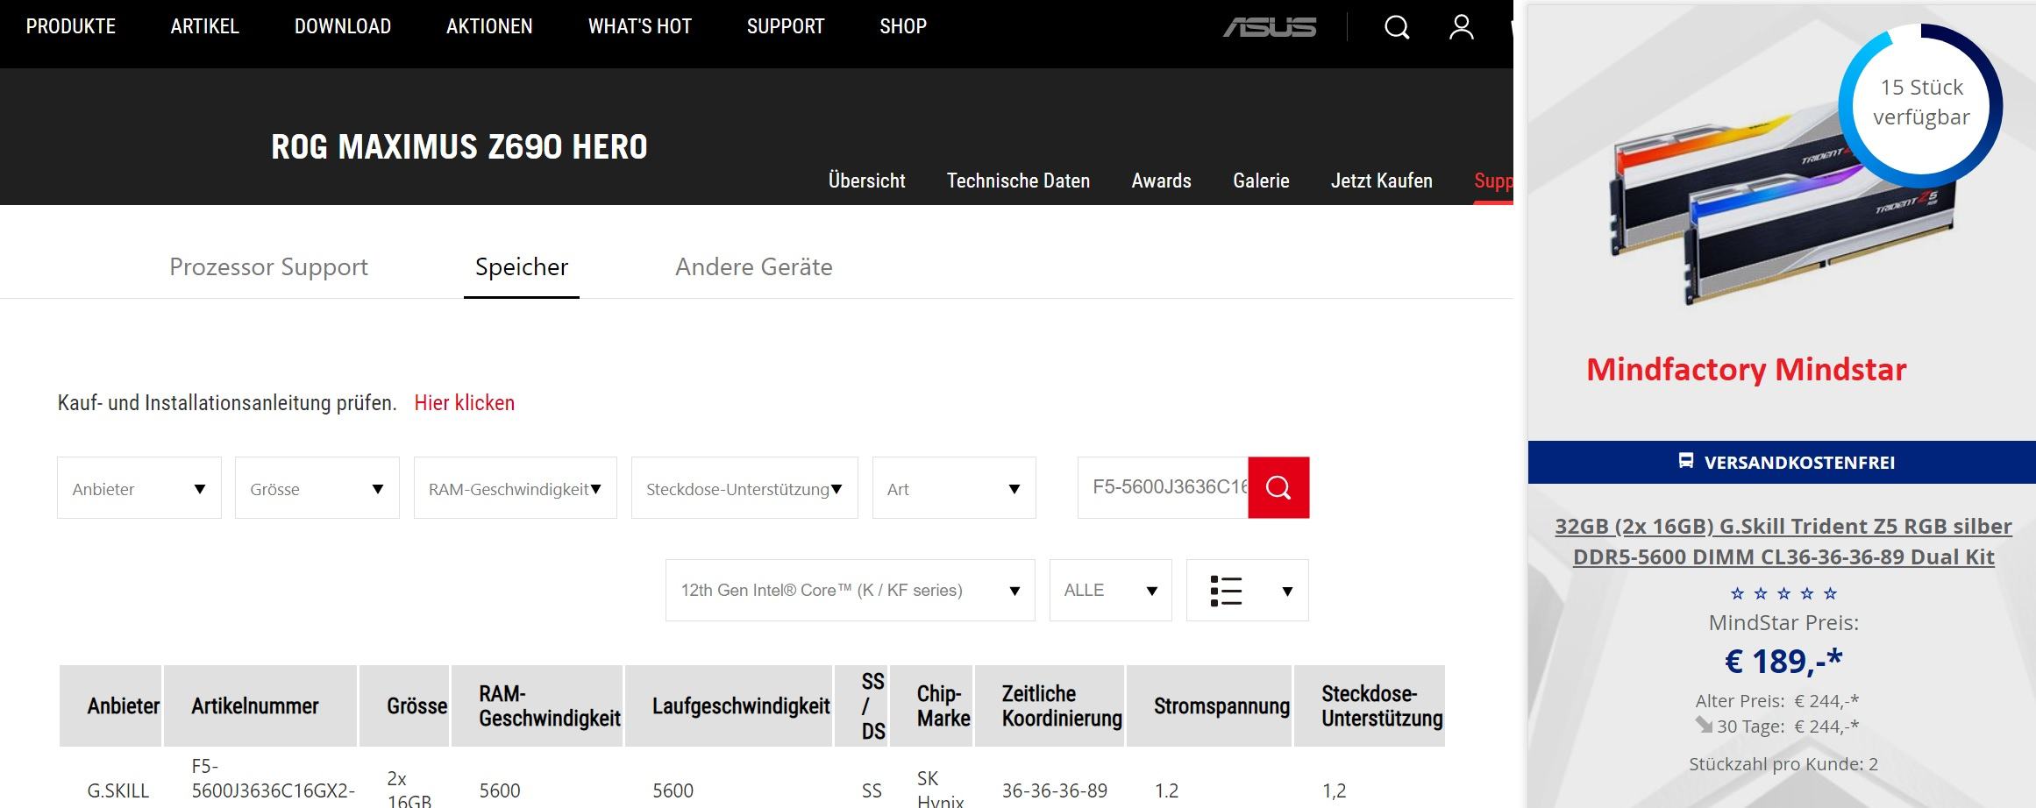
Task: Click the Laufgeschwindigkeit column header
Action: pos(729,706)
